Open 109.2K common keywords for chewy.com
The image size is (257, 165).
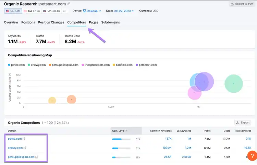click(x=167, y=148)
